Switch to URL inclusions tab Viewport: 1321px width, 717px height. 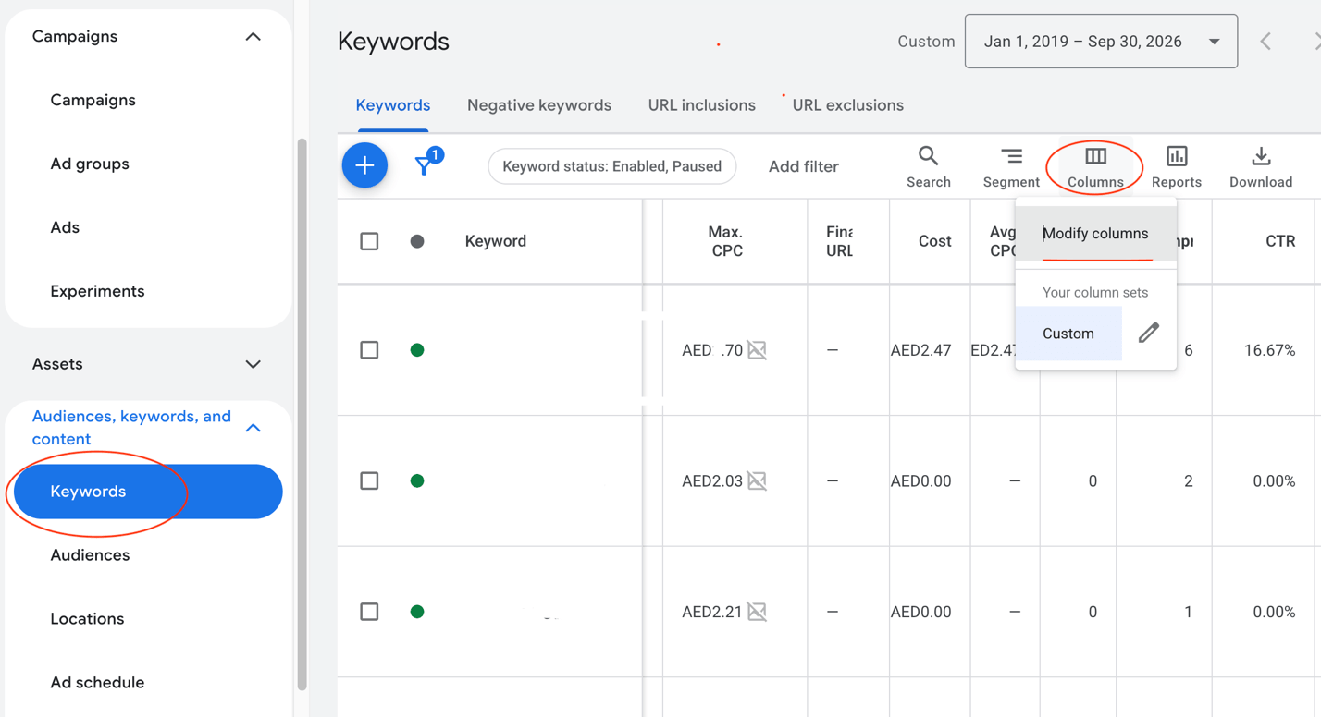click(702, 105)
